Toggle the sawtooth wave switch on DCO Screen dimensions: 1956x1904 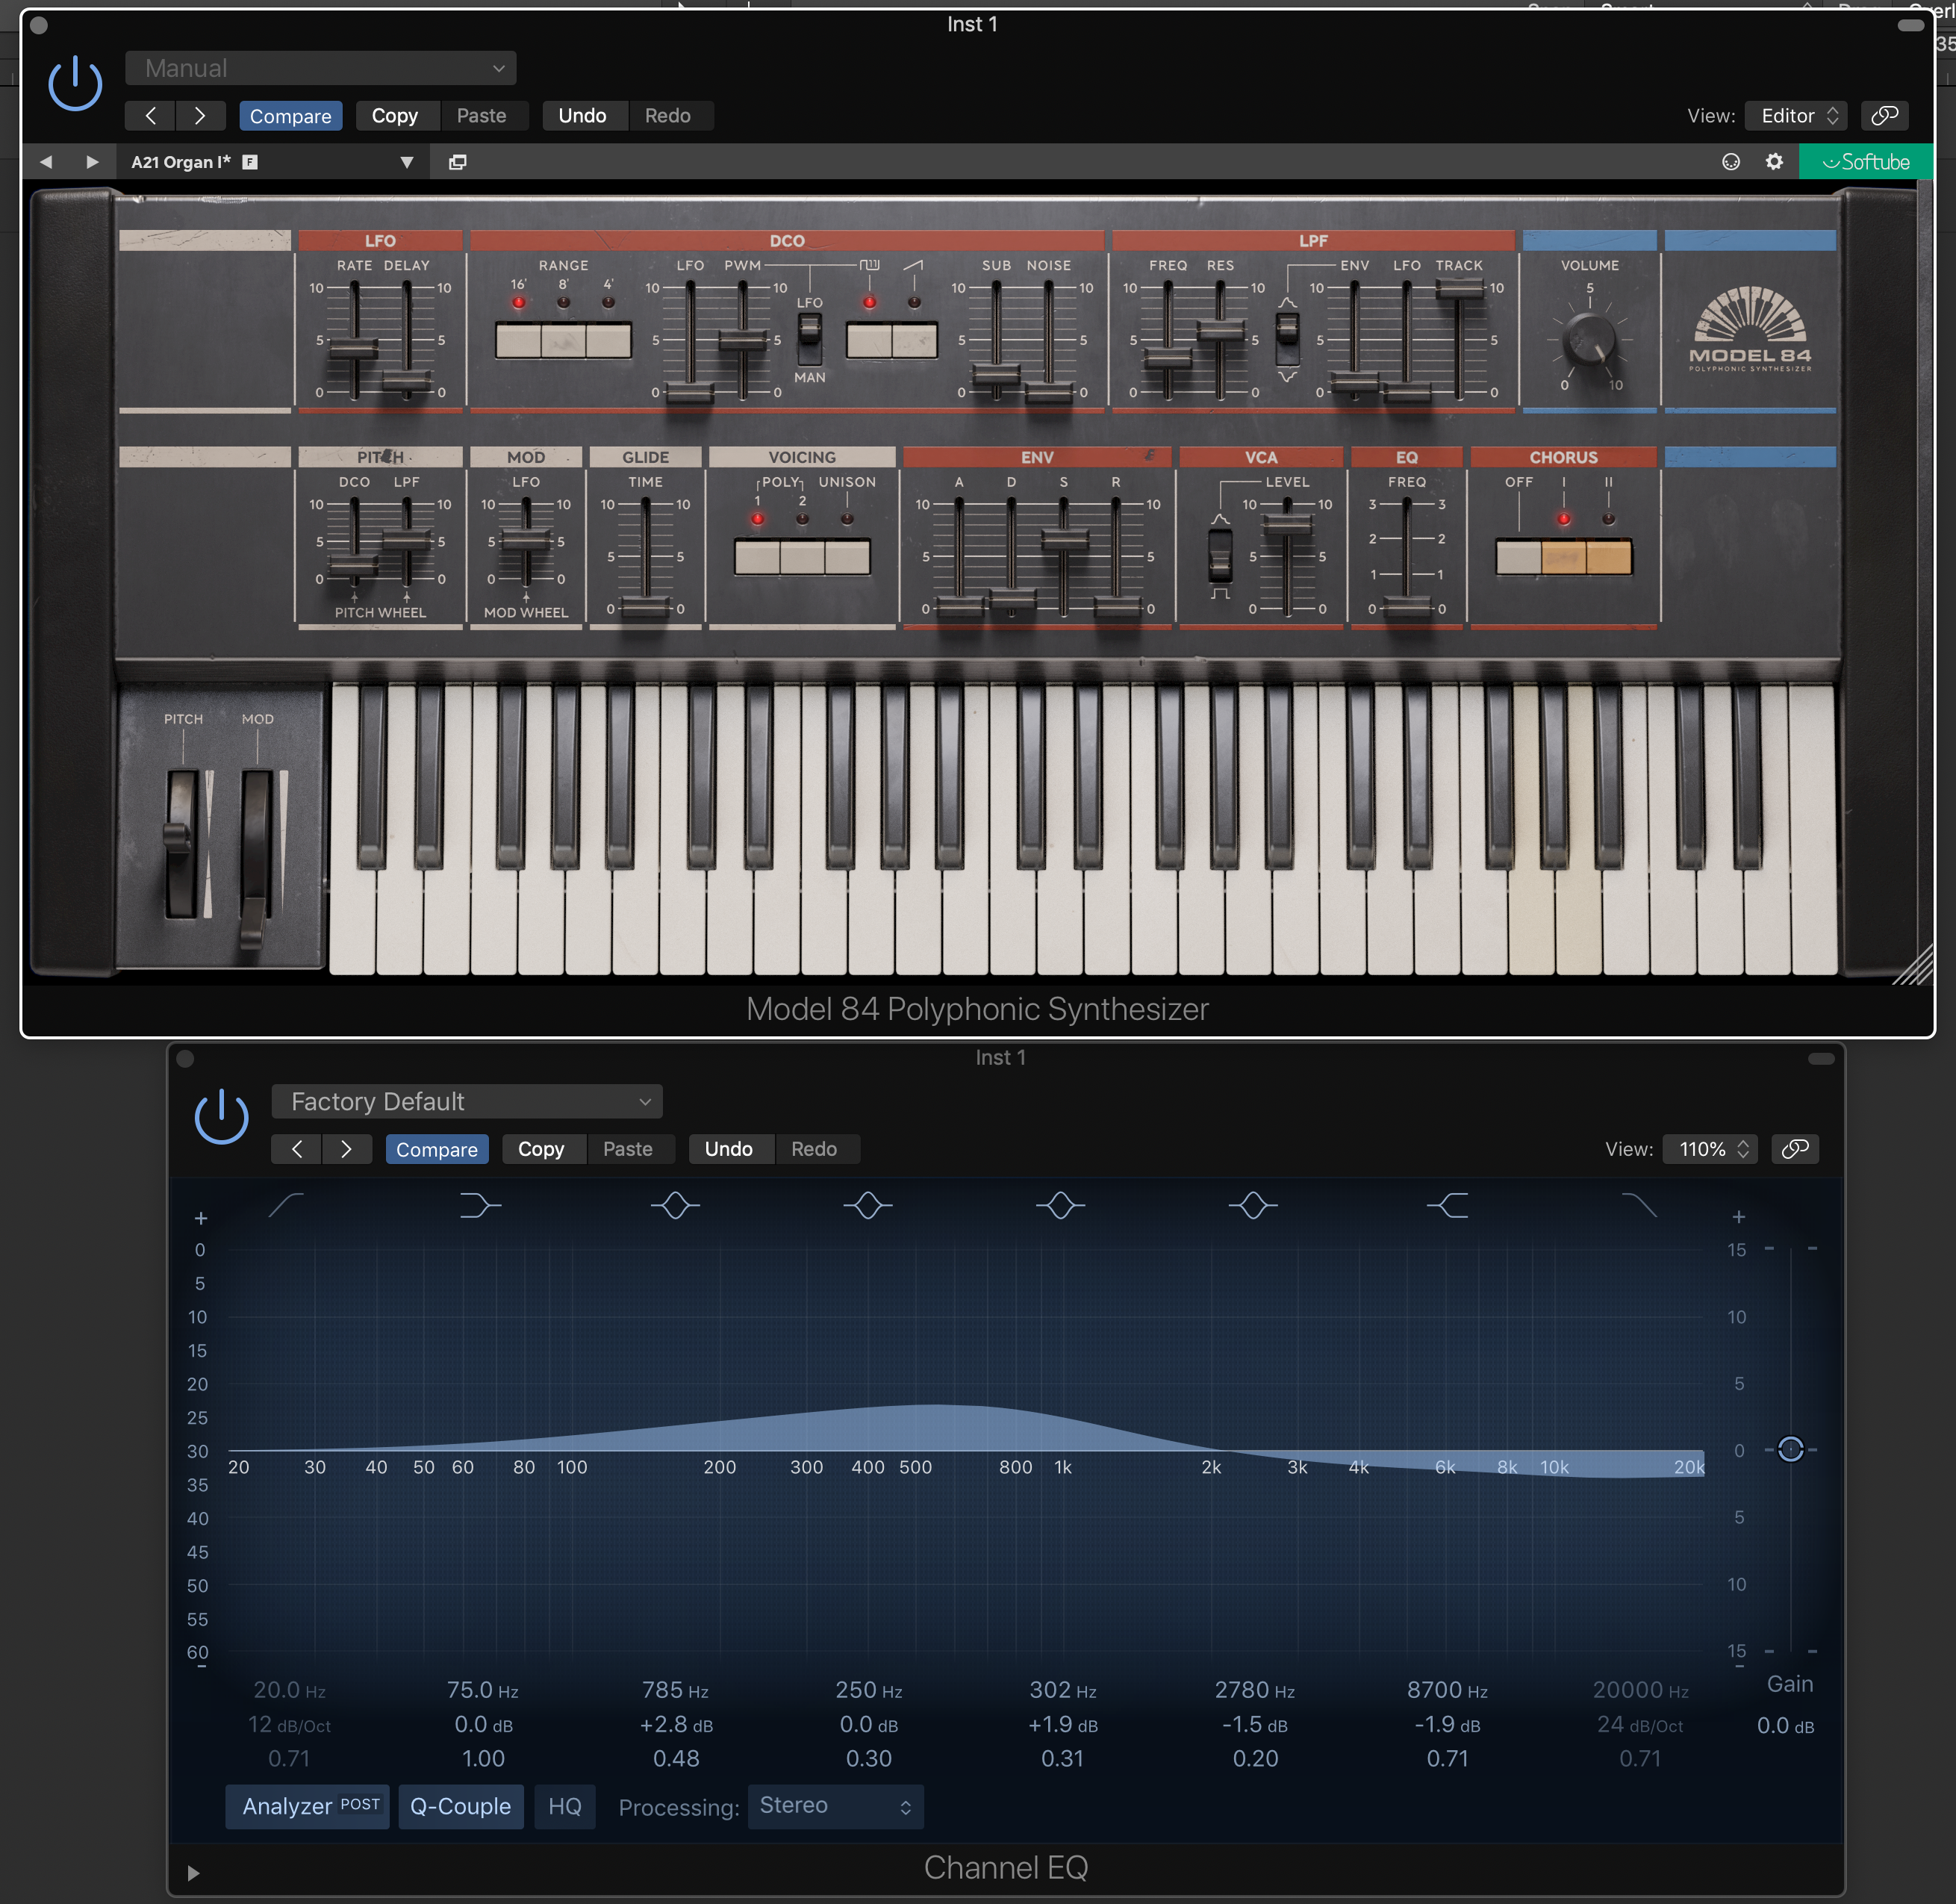pos(914,340)
